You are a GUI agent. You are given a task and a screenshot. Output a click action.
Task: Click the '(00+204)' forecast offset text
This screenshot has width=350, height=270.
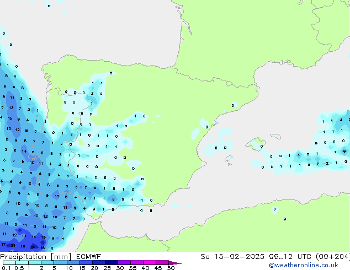pos(333,257)
